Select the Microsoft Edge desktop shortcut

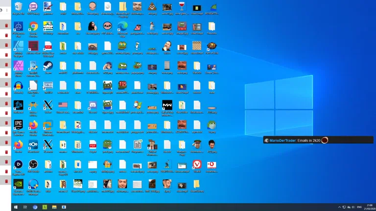[122, 26]
